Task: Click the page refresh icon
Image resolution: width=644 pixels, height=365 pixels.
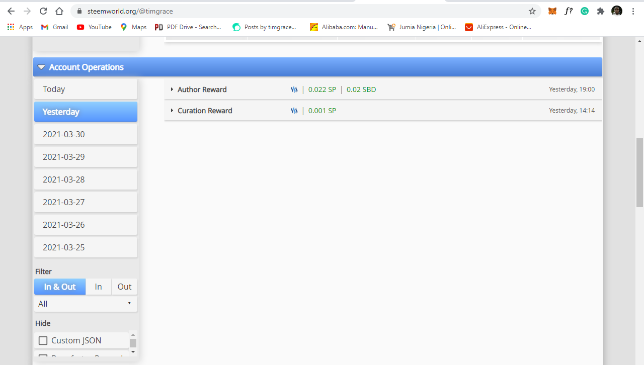Action: (43, 11)
